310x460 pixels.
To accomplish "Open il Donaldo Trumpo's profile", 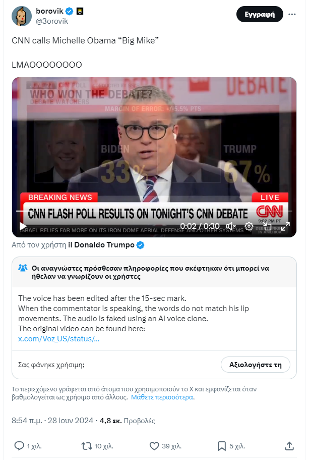I will pos(101,245).
